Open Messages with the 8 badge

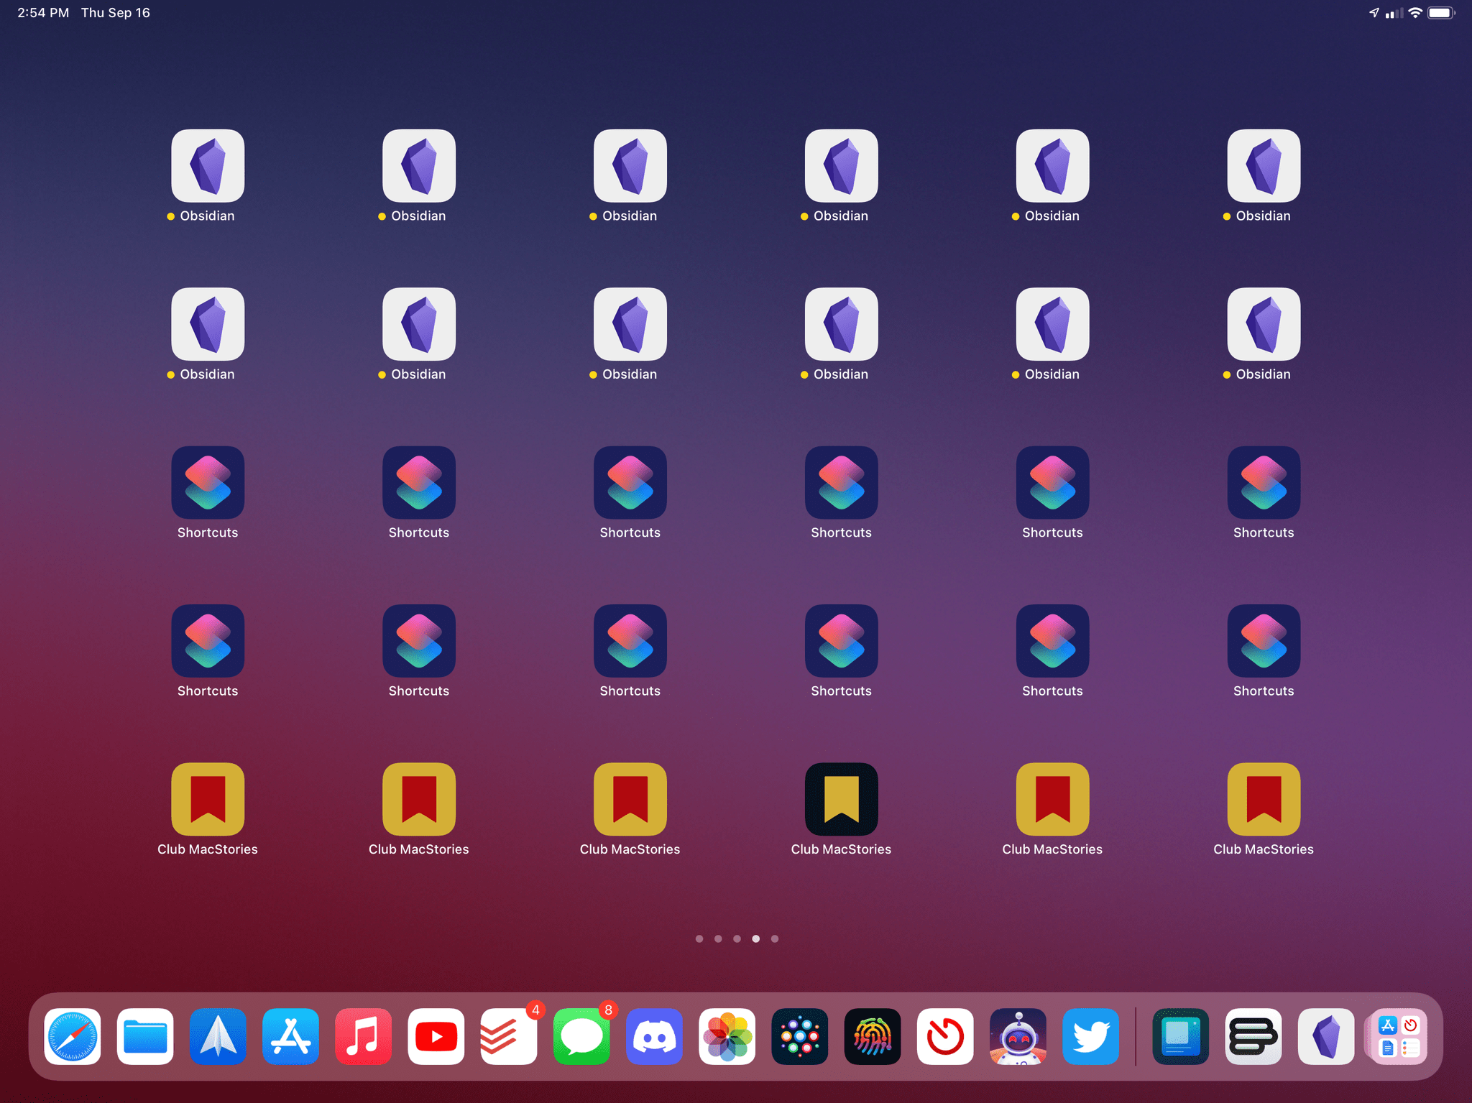(x=581, y=1036)
